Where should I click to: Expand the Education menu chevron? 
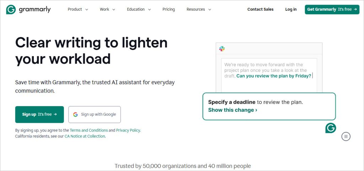coord(149,10)
